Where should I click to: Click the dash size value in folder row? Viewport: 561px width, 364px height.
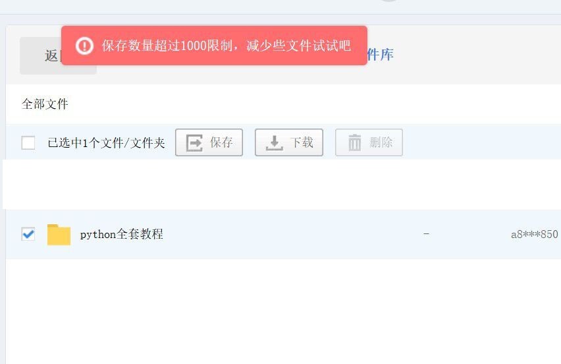pos(426,234)
